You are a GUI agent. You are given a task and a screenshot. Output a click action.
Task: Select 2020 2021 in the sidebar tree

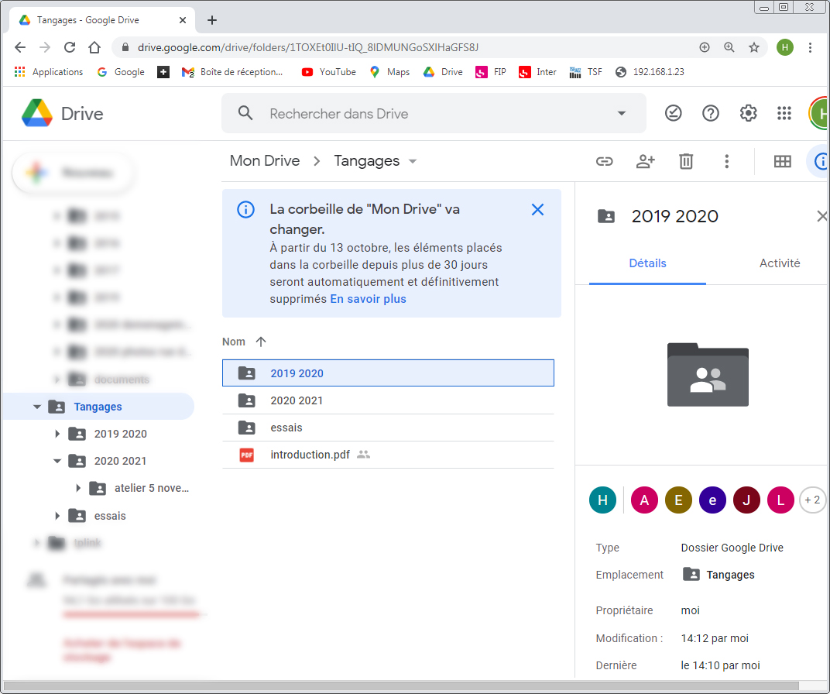[x=120, y=461]
